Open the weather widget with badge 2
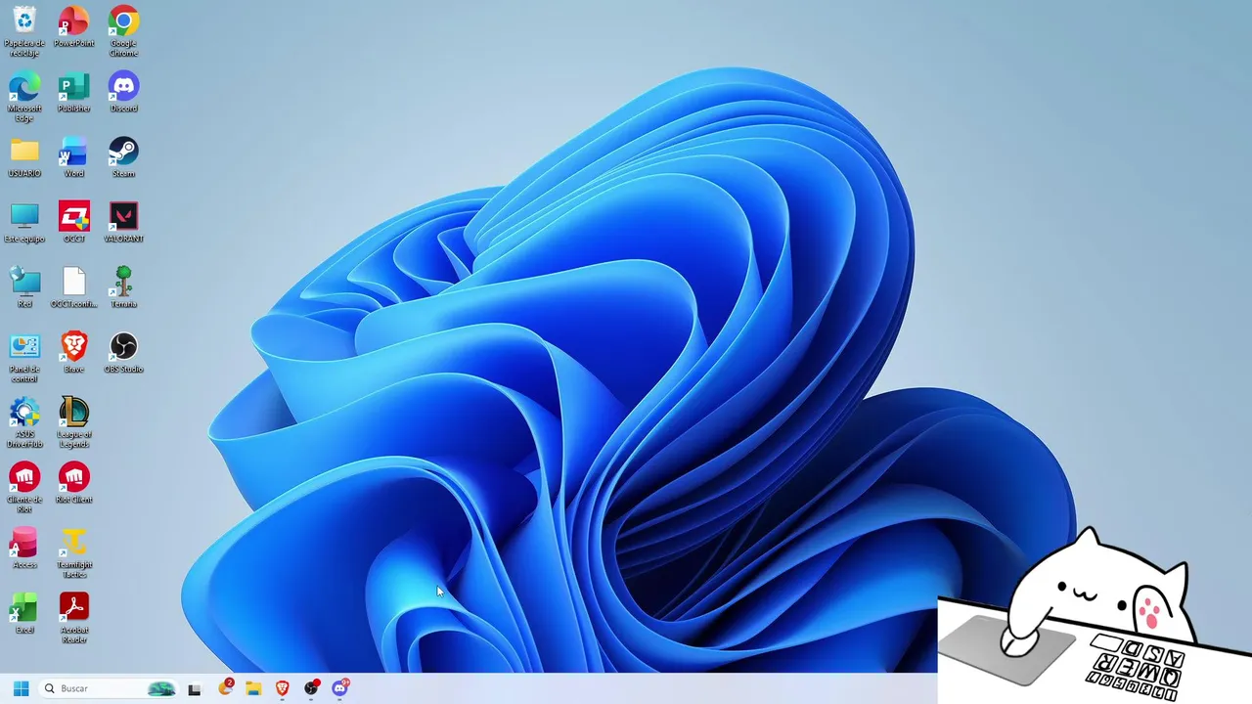Image resolution: width=1252 pixels, height=704 pixels. pyautogui.click(x=225, y=688)
